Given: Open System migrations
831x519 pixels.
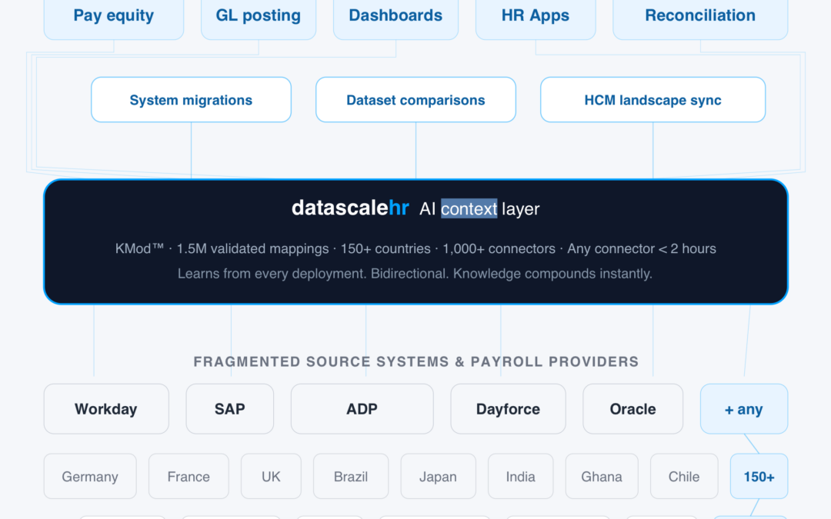Looking at the screenshot, I should (191, 99).
